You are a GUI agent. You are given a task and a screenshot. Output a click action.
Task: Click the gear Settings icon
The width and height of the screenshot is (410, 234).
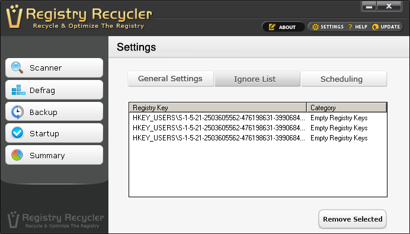(315, 27)
